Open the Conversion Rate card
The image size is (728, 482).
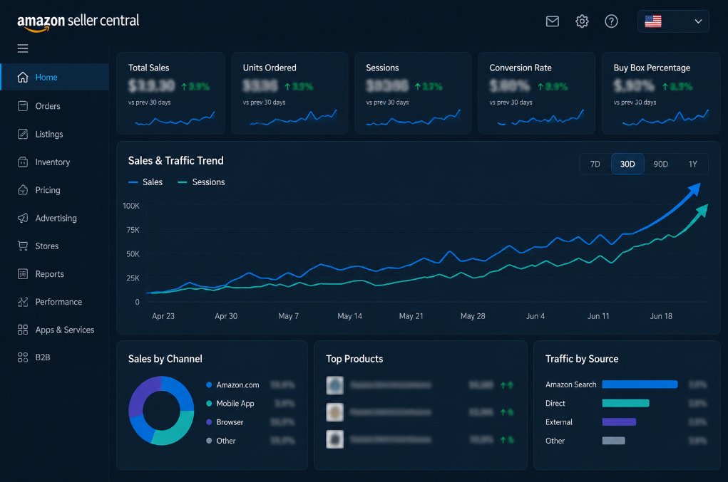(536, 93)
